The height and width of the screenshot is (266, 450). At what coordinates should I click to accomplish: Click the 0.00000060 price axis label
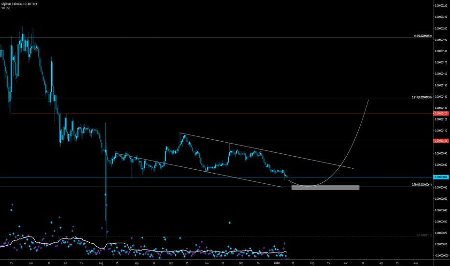[x=441, y=188]
